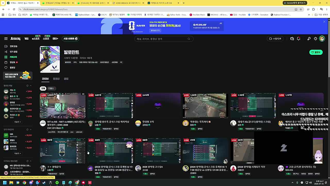
Task: Open the profile avatar menu
Action: pyautogui.click(x=322, y=39)
